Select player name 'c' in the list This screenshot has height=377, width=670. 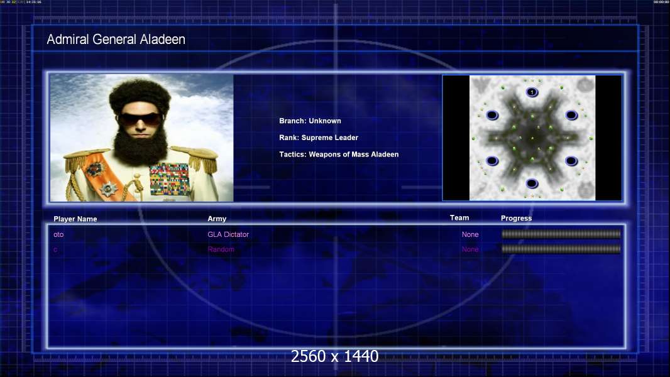click(55, 249)
